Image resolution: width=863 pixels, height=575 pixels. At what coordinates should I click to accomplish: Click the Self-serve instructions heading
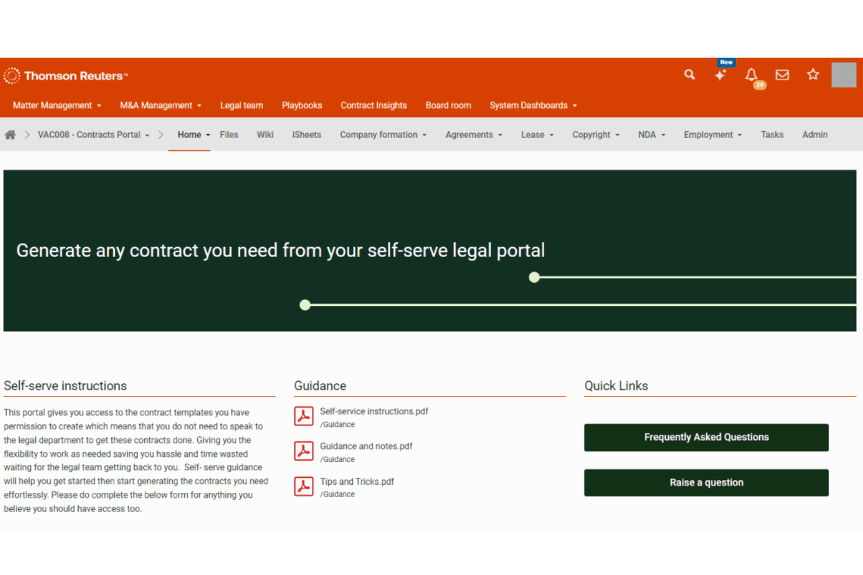65,386
